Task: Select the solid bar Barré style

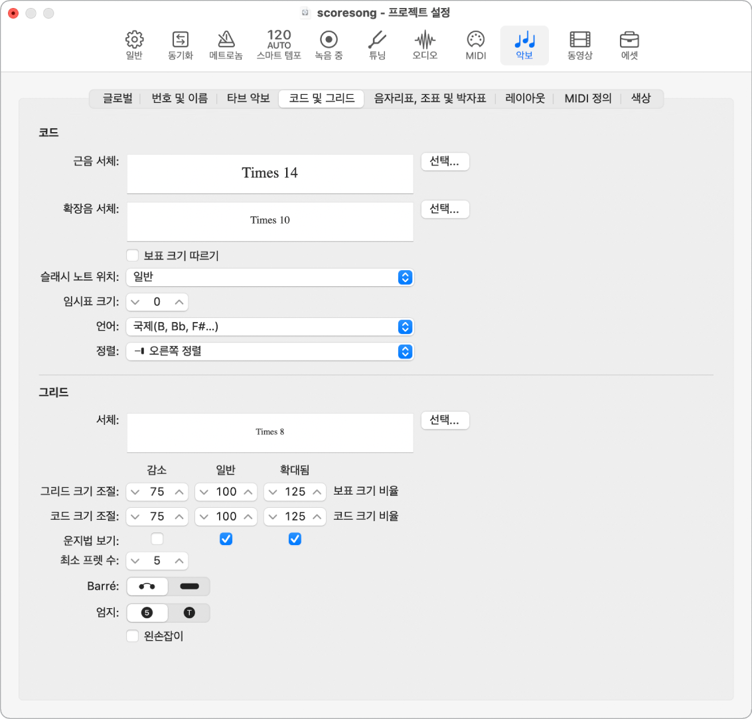Action: coord(189,586)
